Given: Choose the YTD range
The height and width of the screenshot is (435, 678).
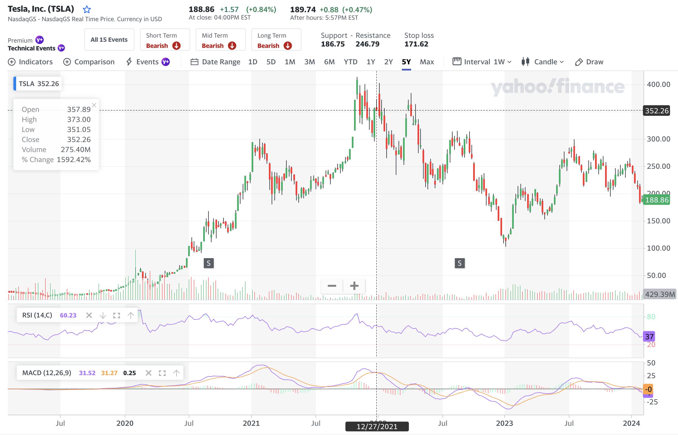Looking at the screenshot, I should coord(351,62).
